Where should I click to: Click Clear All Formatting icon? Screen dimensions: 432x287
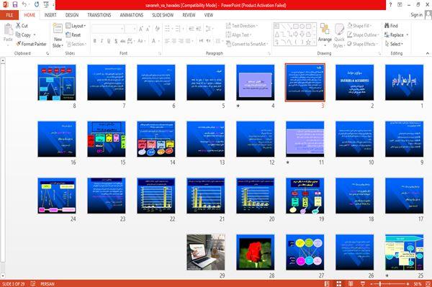(x=157, y=29)
